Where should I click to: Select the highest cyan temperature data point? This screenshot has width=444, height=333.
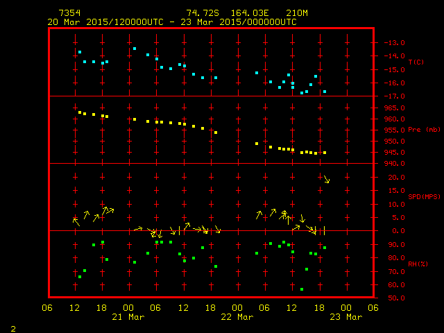(x=135, y=49)
